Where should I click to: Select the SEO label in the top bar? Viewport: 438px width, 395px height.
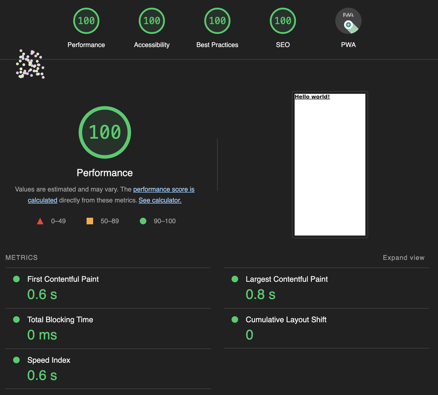pos(283,45)
